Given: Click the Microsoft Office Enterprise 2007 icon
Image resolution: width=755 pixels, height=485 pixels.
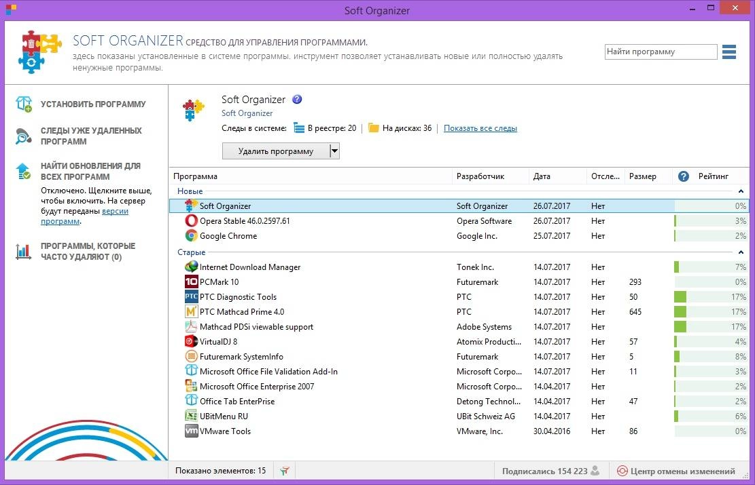Looking at the screenshot, I should click(x=191, y=386).
